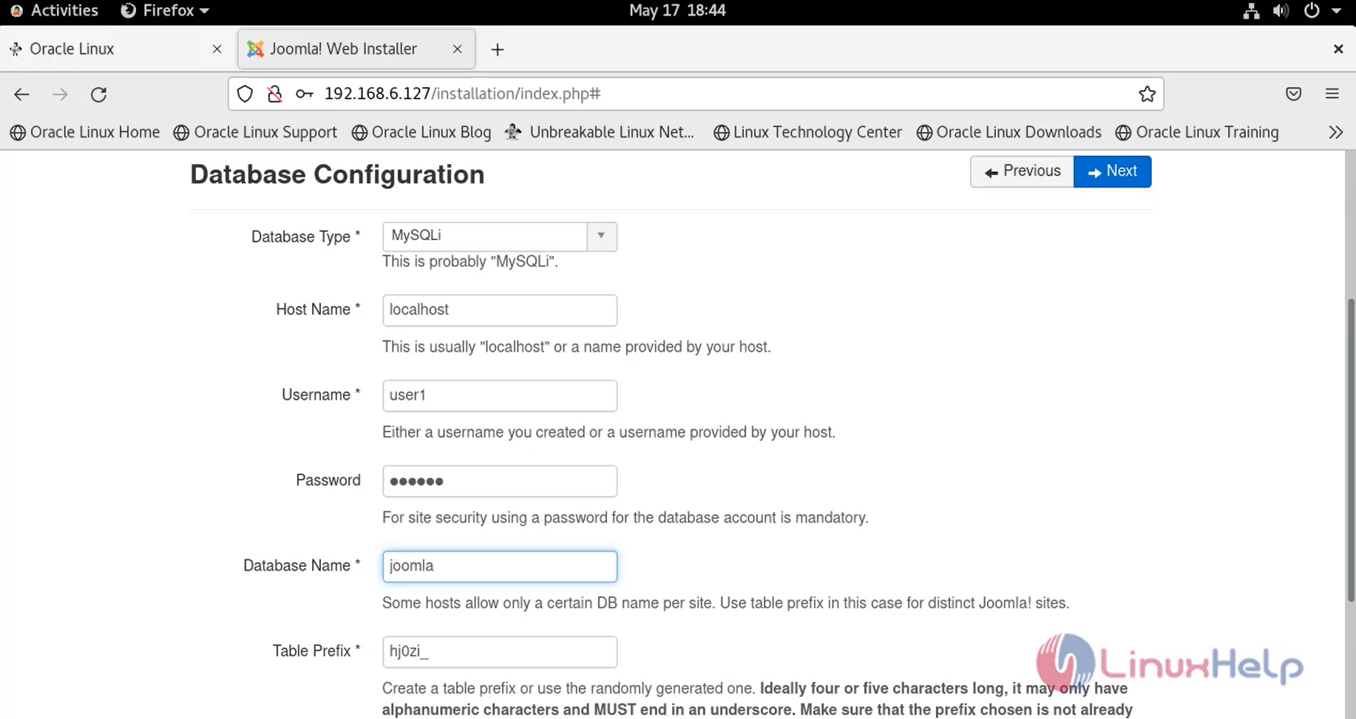Close the Oracle Linux tab
The height and width of the screenshot is (719, 1356).
217,49
